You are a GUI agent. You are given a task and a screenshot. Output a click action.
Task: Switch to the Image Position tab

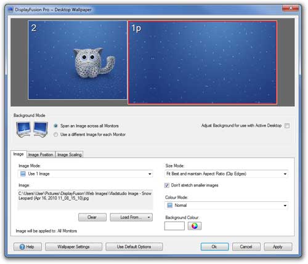tap(41, 154)
